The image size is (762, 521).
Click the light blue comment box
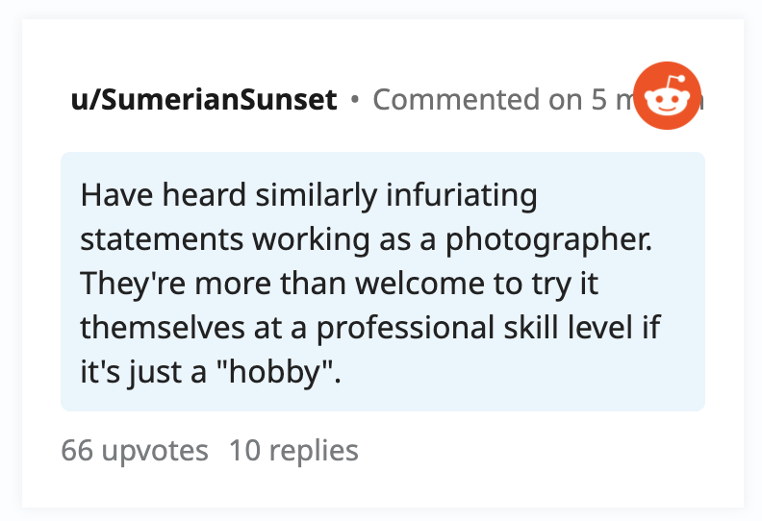point(383,282)
